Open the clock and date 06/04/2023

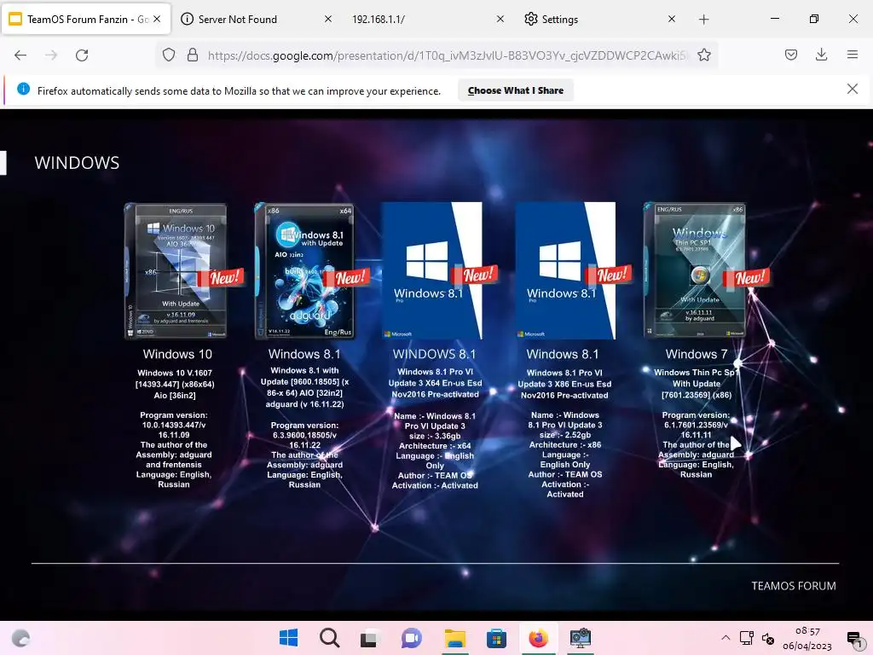point(807,638)
